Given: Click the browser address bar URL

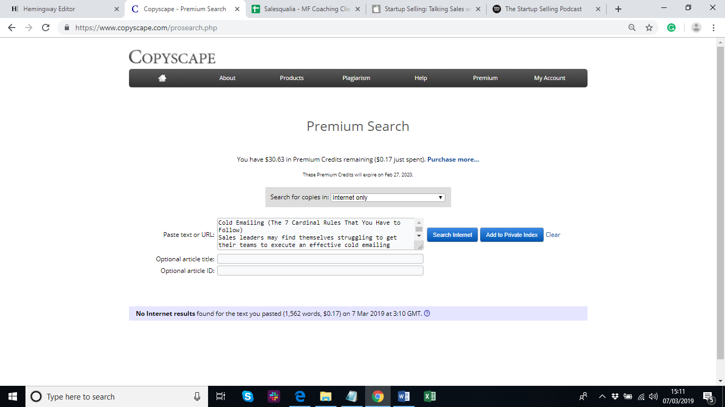Looking at the screenshot, I should [146, 28].
